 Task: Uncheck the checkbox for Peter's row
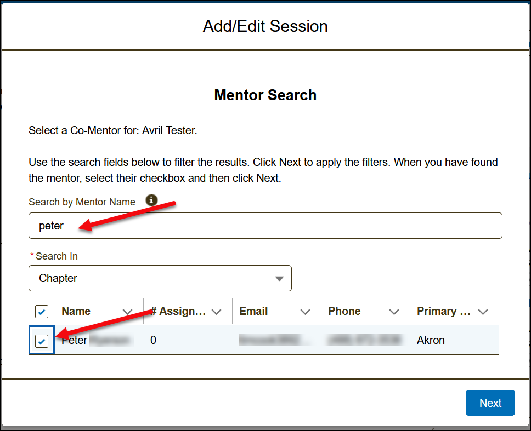(x=42, y=341)
